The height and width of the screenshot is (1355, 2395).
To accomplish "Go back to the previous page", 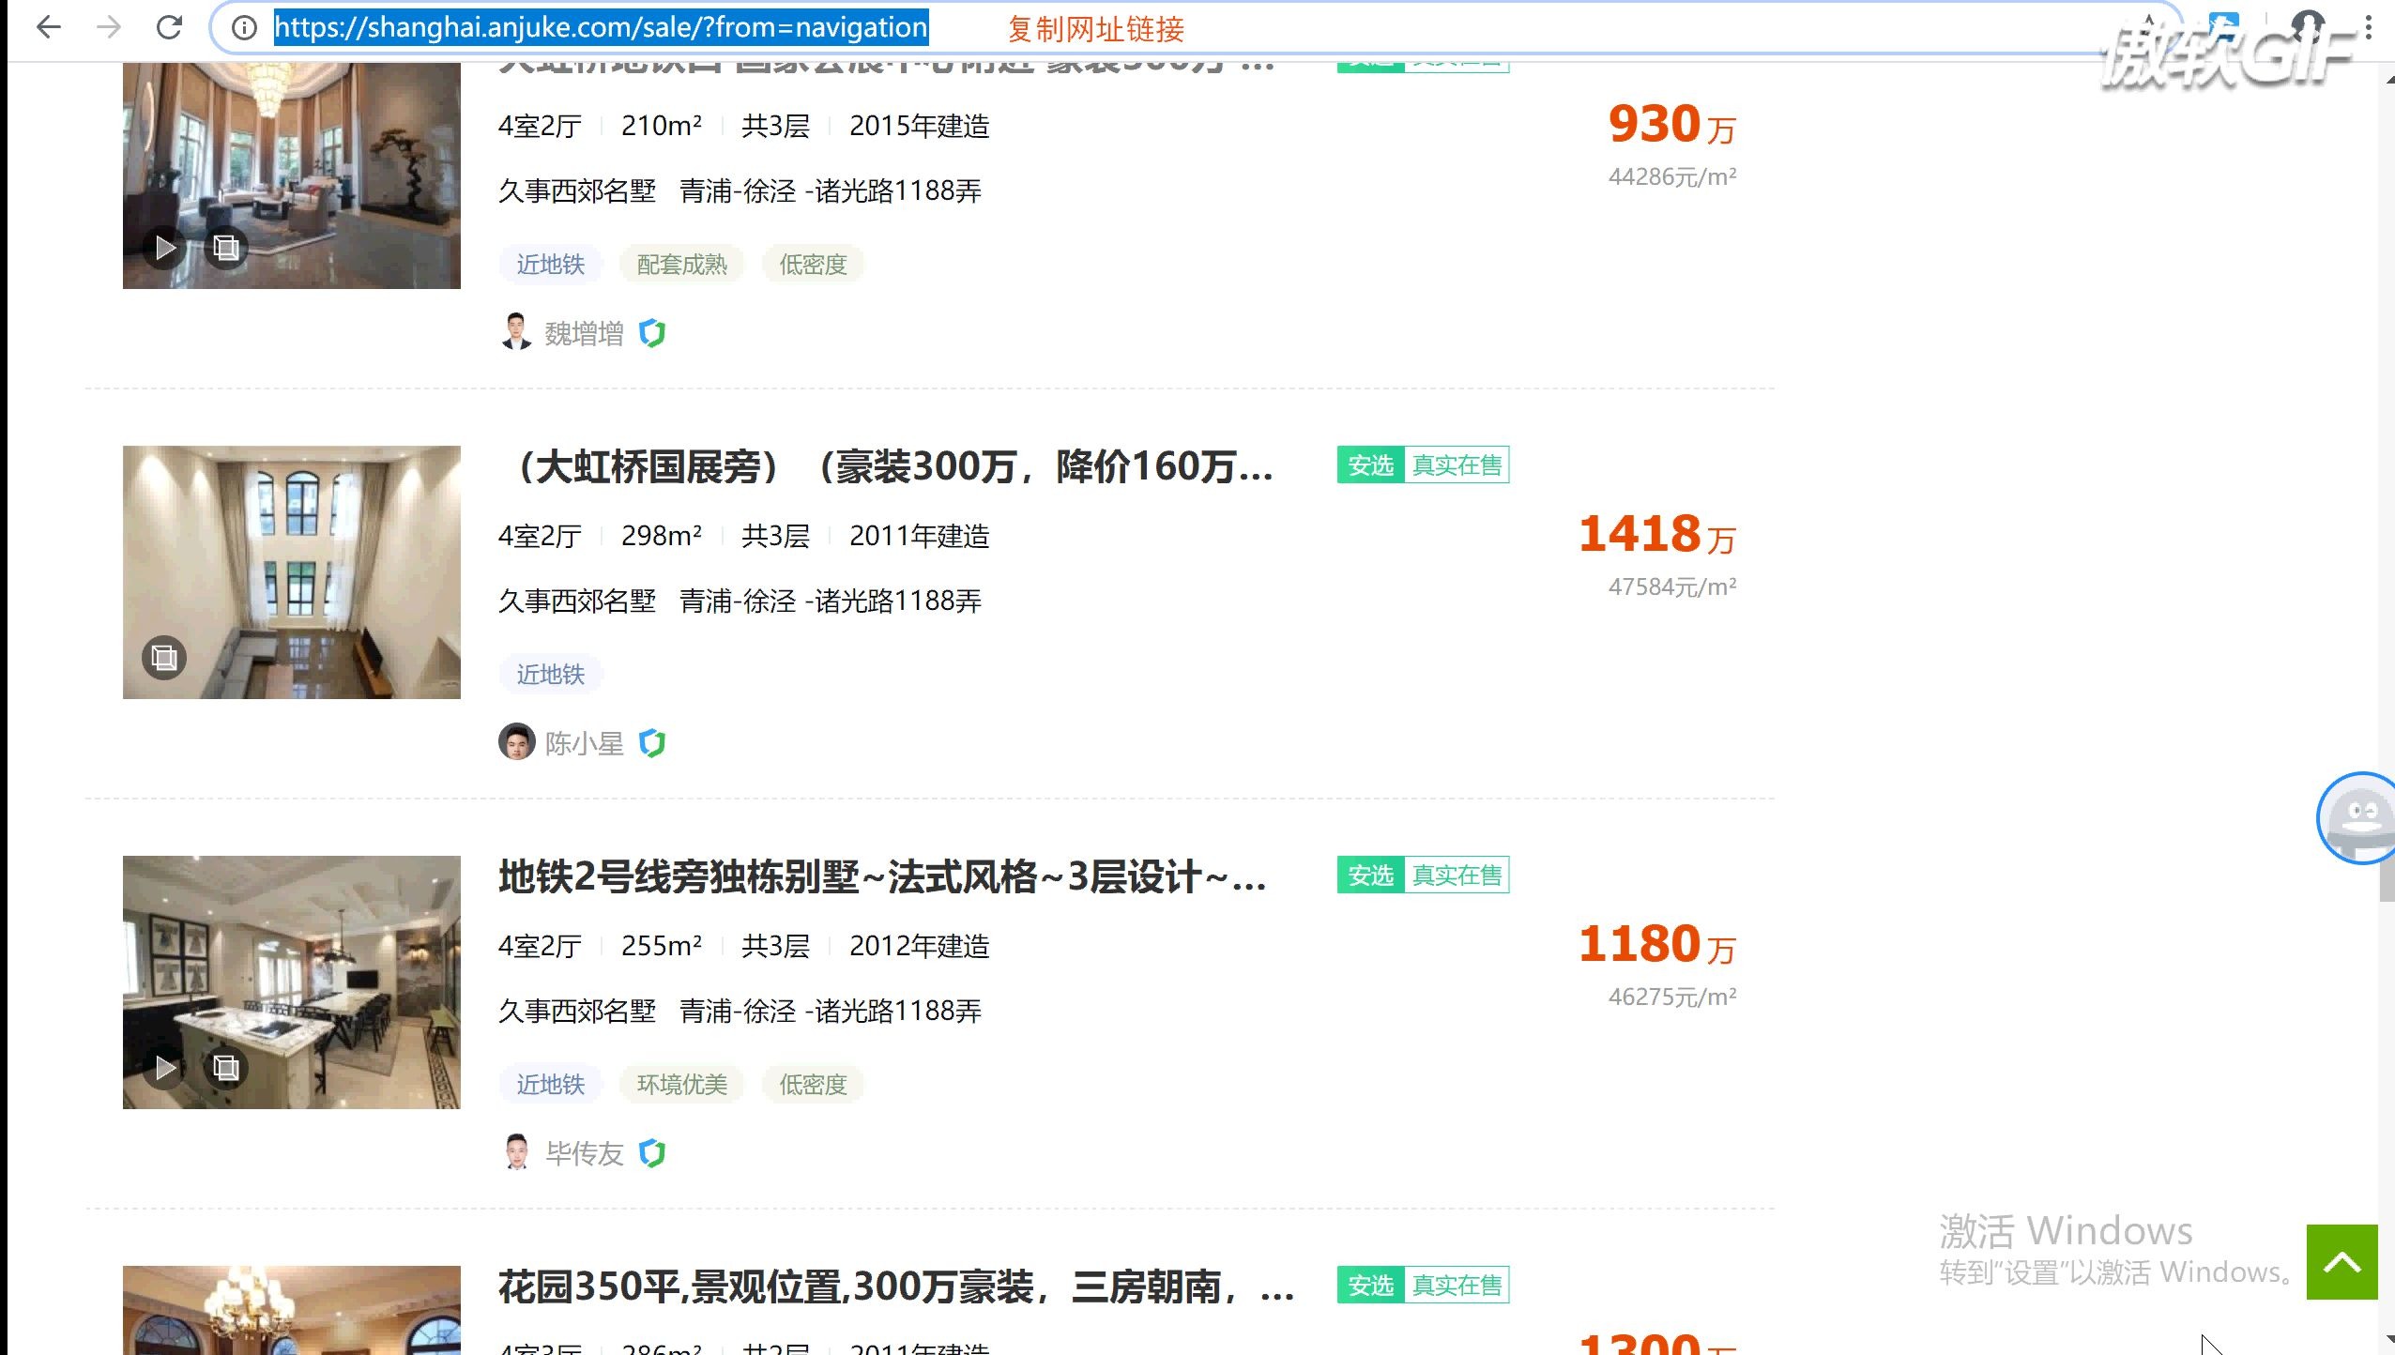I will [48, 27].
